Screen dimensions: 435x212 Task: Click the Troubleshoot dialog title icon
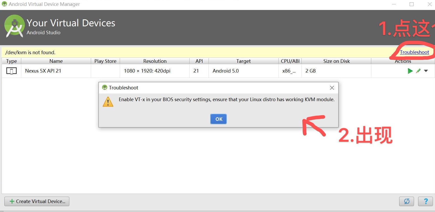(x=105, y=88)
